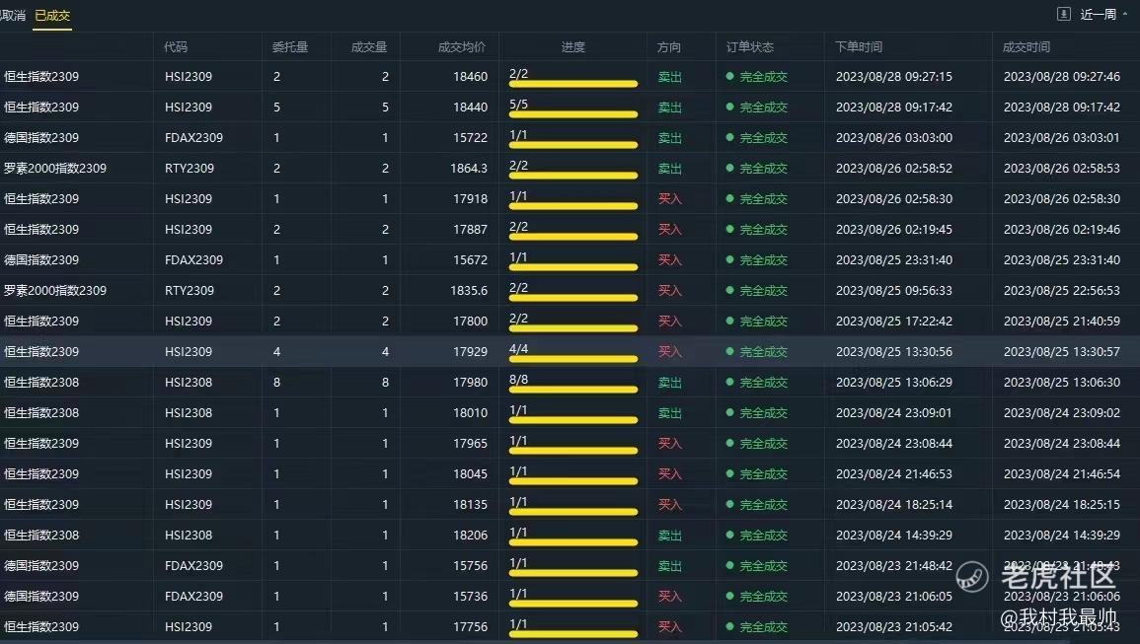Select the 恒生指数2308 row priced at 18206
The width and height of the screenshot is (1140, 644).
570,535
